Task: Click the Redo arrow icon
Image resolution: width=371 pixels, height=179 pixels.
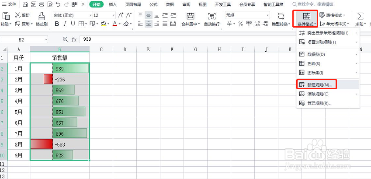Action: (x=66, y=4)
